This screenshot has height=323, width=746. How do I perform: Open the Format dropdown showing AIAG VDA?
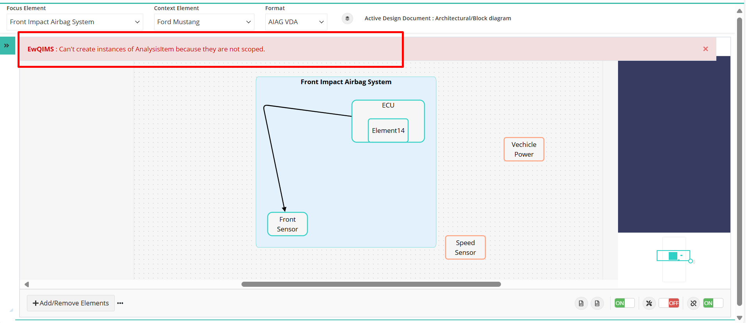(296, 22)
